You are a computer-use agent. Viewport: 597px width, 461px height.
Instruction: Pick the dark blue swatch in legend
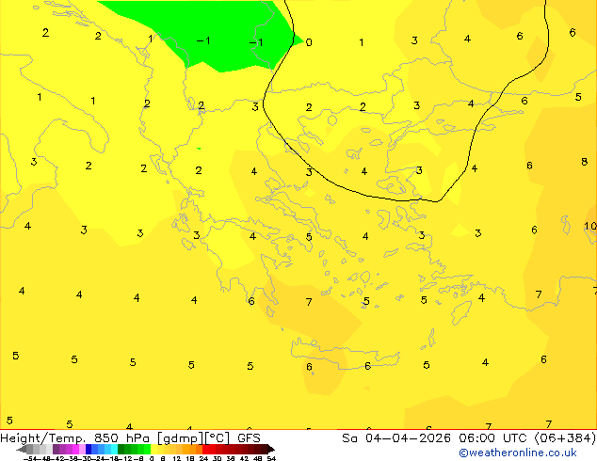click(89, 449)
